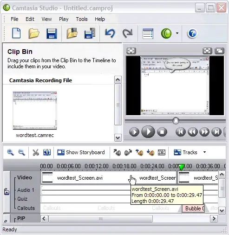The height and width of the screenshot is (235, 229).
Task: Rewind the preview
Action: pos(193,132)
